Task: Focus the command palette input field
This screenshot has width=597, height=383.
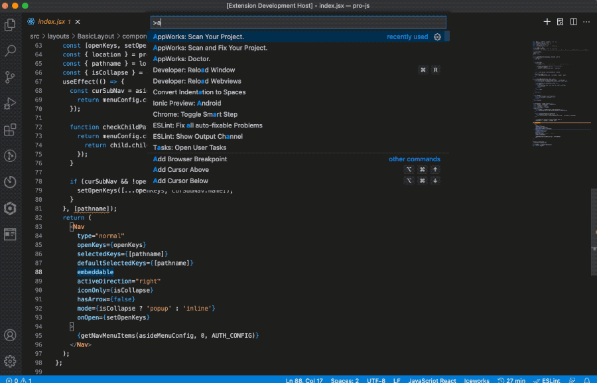Action: 298,23
